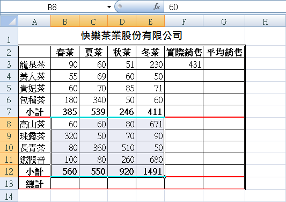Click the cell with value 85
286x202 pixels.
[x=122, y=88]
